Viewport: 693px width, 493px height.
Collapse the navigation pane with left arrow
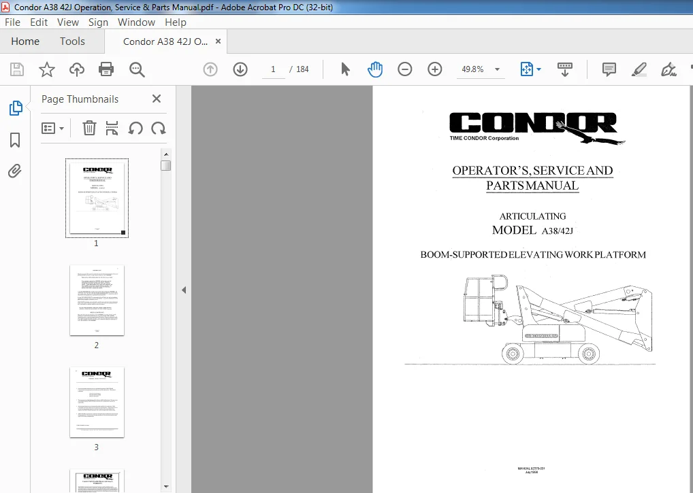tap(184, 290)
